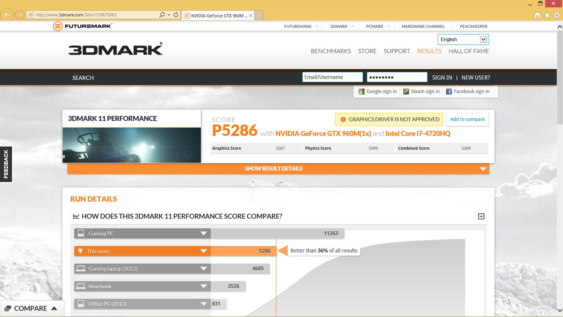The height and width of the screenshot is (317, 563).
Task: Expand the Gaming laptop (2013) dropdown arrow
Action: 204,269
